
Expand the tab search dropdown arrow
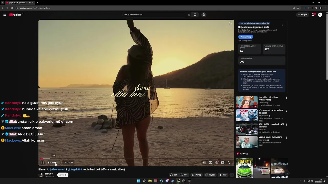point(2,3)
